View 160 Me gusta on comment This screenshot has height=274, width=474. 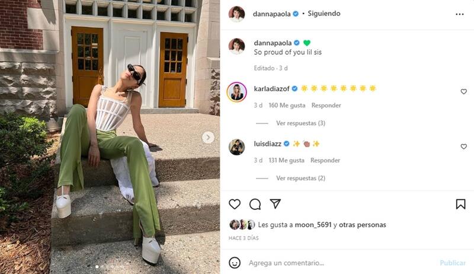pyautogui.click(x=287, y=105)
